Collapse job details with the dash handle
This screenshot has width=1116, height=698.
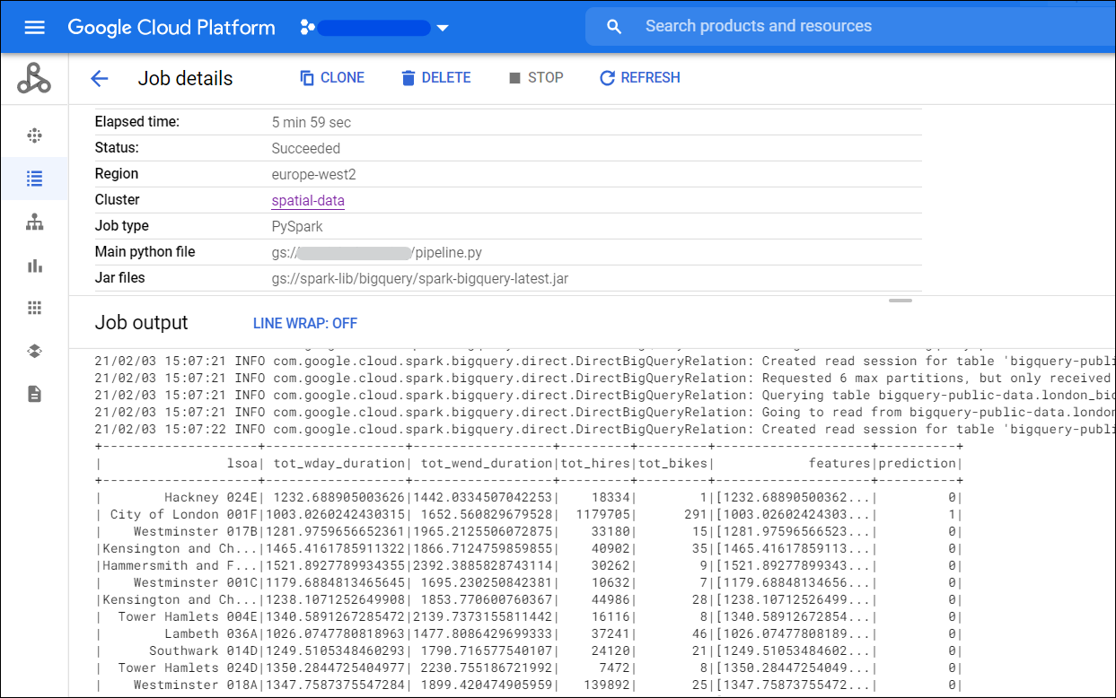[x=900, y=301]
